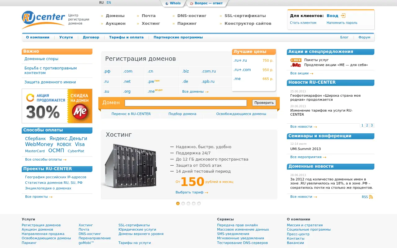Select the fourth carousel dot
This screenshot has width=397, height=248.
click(x=194, y=204)
